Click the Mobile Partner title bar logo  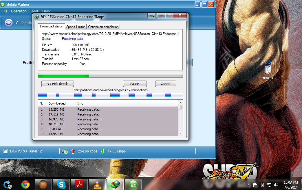[x=3, y=4]
